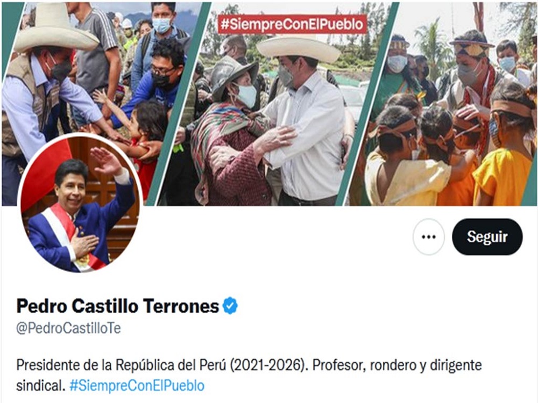Click the blue verified checkmark badge
538x403 pixels.
click(x=230, y=306)
